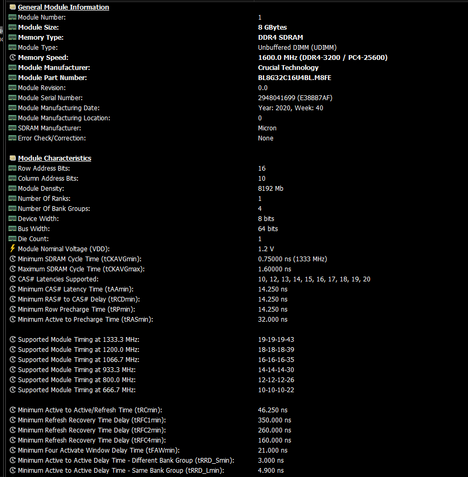Click the General Module Information folder icon
This screenshot has height=477, width=468.
point(13,7)
